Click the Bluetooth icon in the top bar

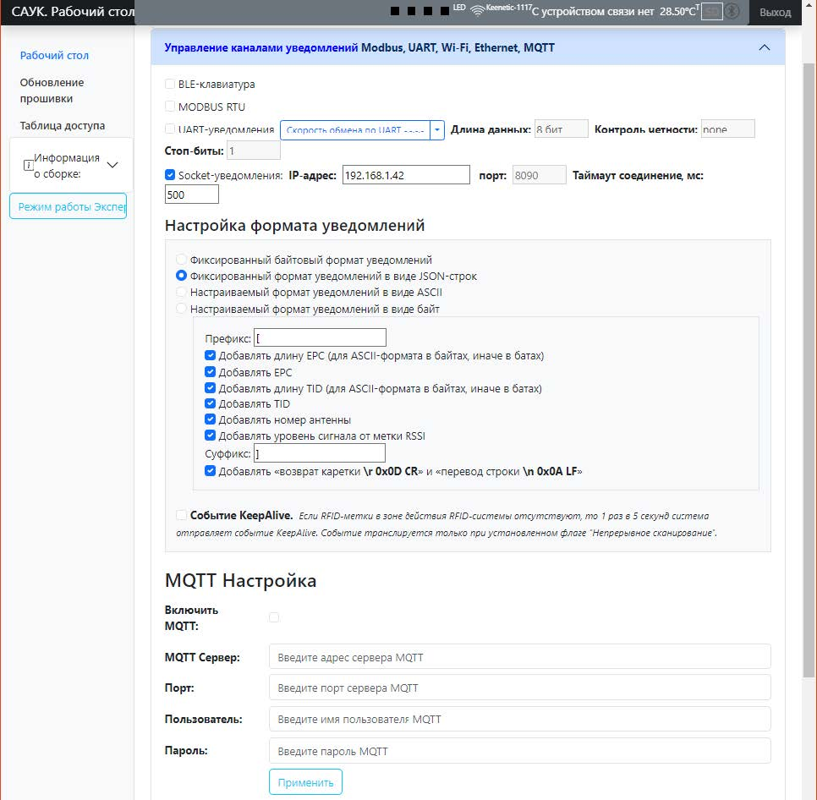click(x=732, y=12)
